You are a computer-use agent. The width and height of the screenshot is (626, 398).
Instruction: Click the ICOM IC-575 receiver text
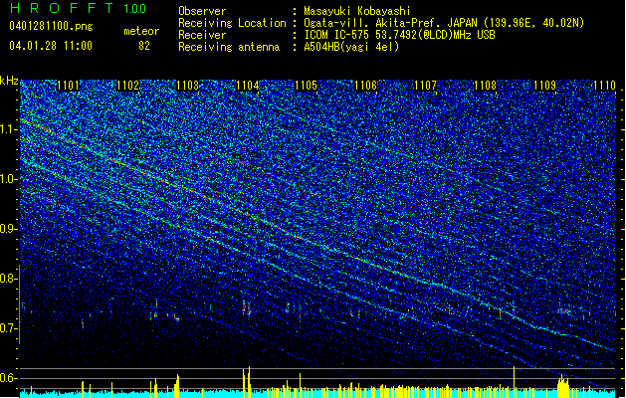pos(399,35)
